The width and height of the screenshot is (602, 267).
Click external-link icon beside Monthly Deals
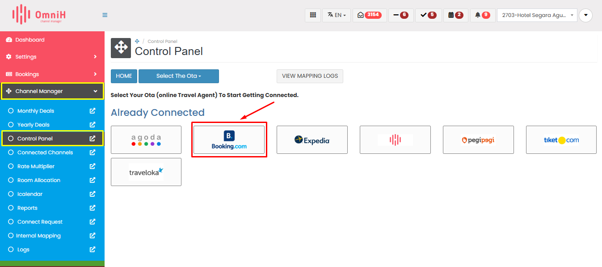point(93,111)
